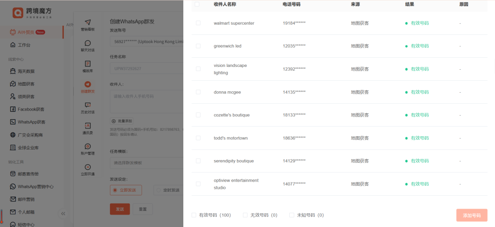Toggle the select-all header checkbox

(x=197, y=4)
